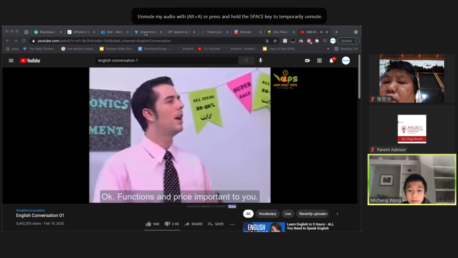Open the live election results bookmark
This screenshot has height=258, width=458.
pyautogui.click(x=78, y=49)
